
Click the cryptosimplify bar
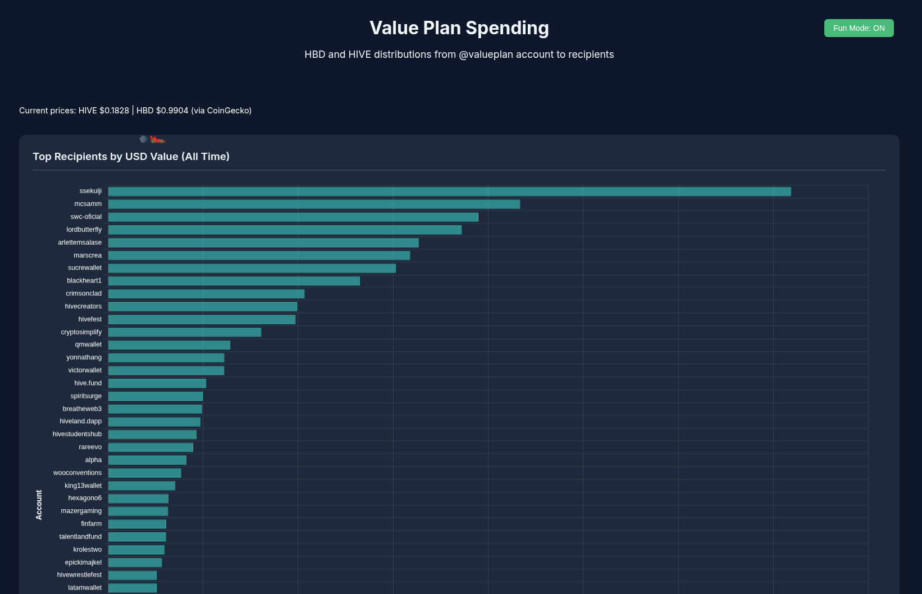(185, 332)
